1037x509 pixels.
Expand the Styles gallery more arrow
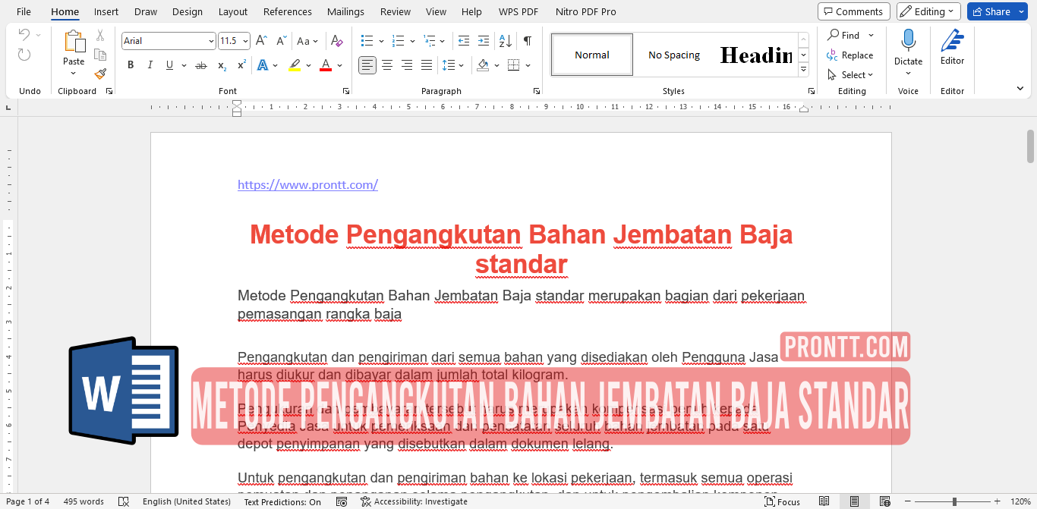point(803,70)
